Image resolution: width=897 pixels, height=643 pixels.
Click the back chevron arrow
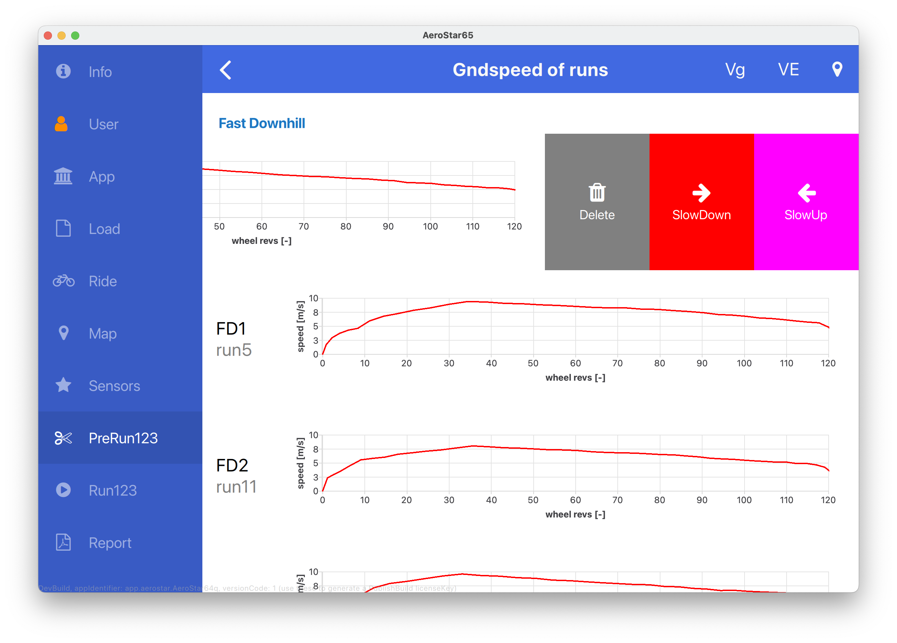(225, 70)
